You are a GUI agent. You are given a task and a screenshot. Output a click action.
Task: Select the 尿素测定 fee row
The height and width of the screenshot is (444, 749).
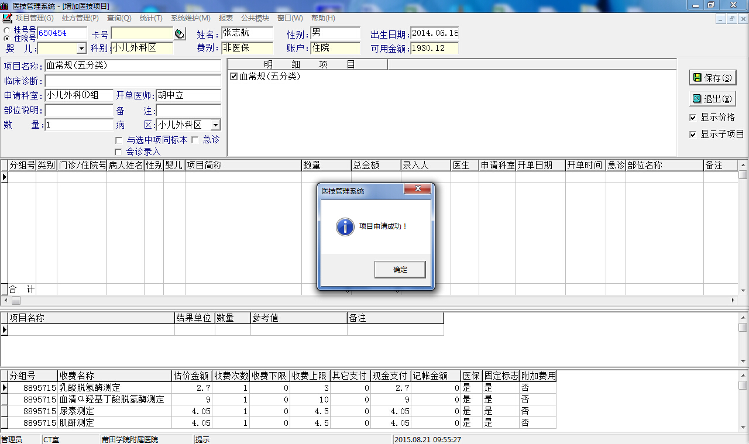pos(279,411)
